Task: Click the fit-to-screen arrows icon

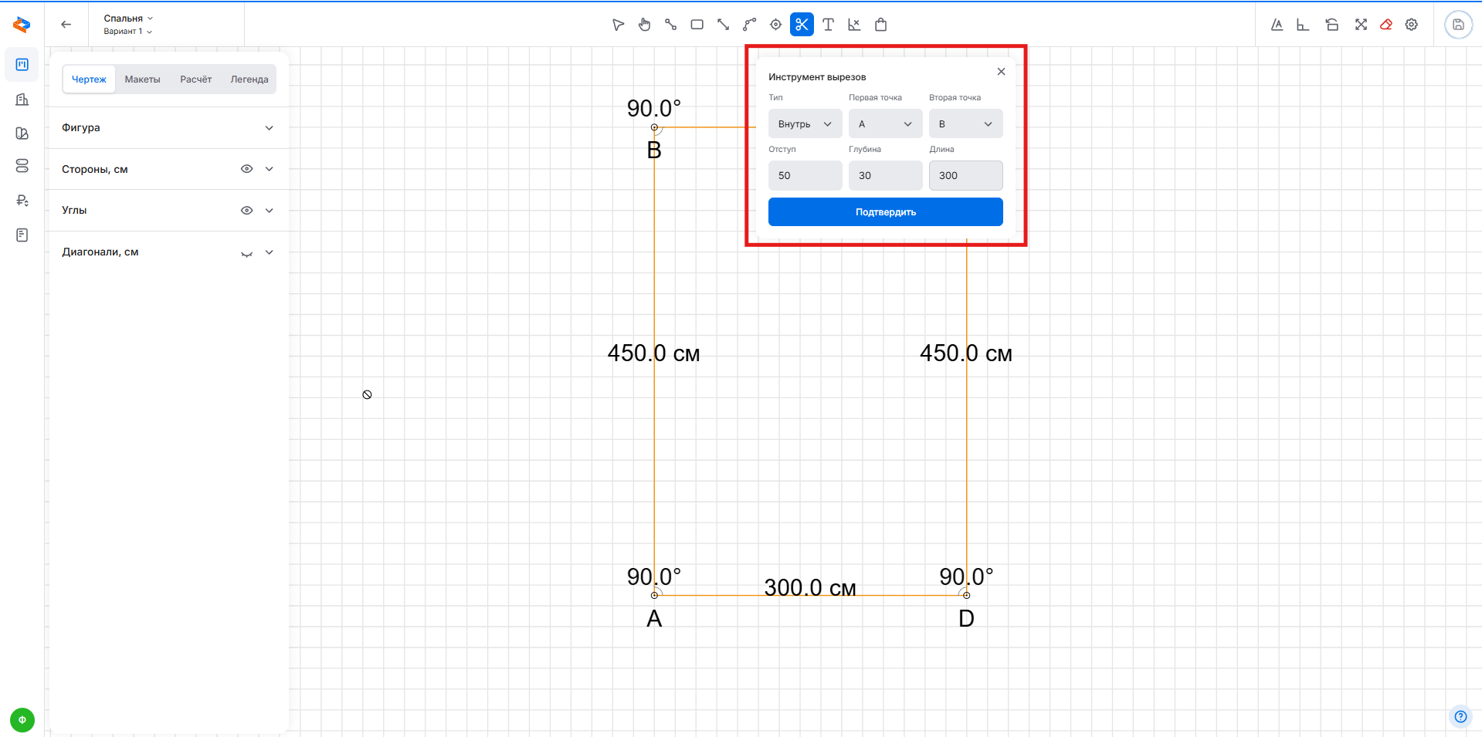Action: (1361, 25)
